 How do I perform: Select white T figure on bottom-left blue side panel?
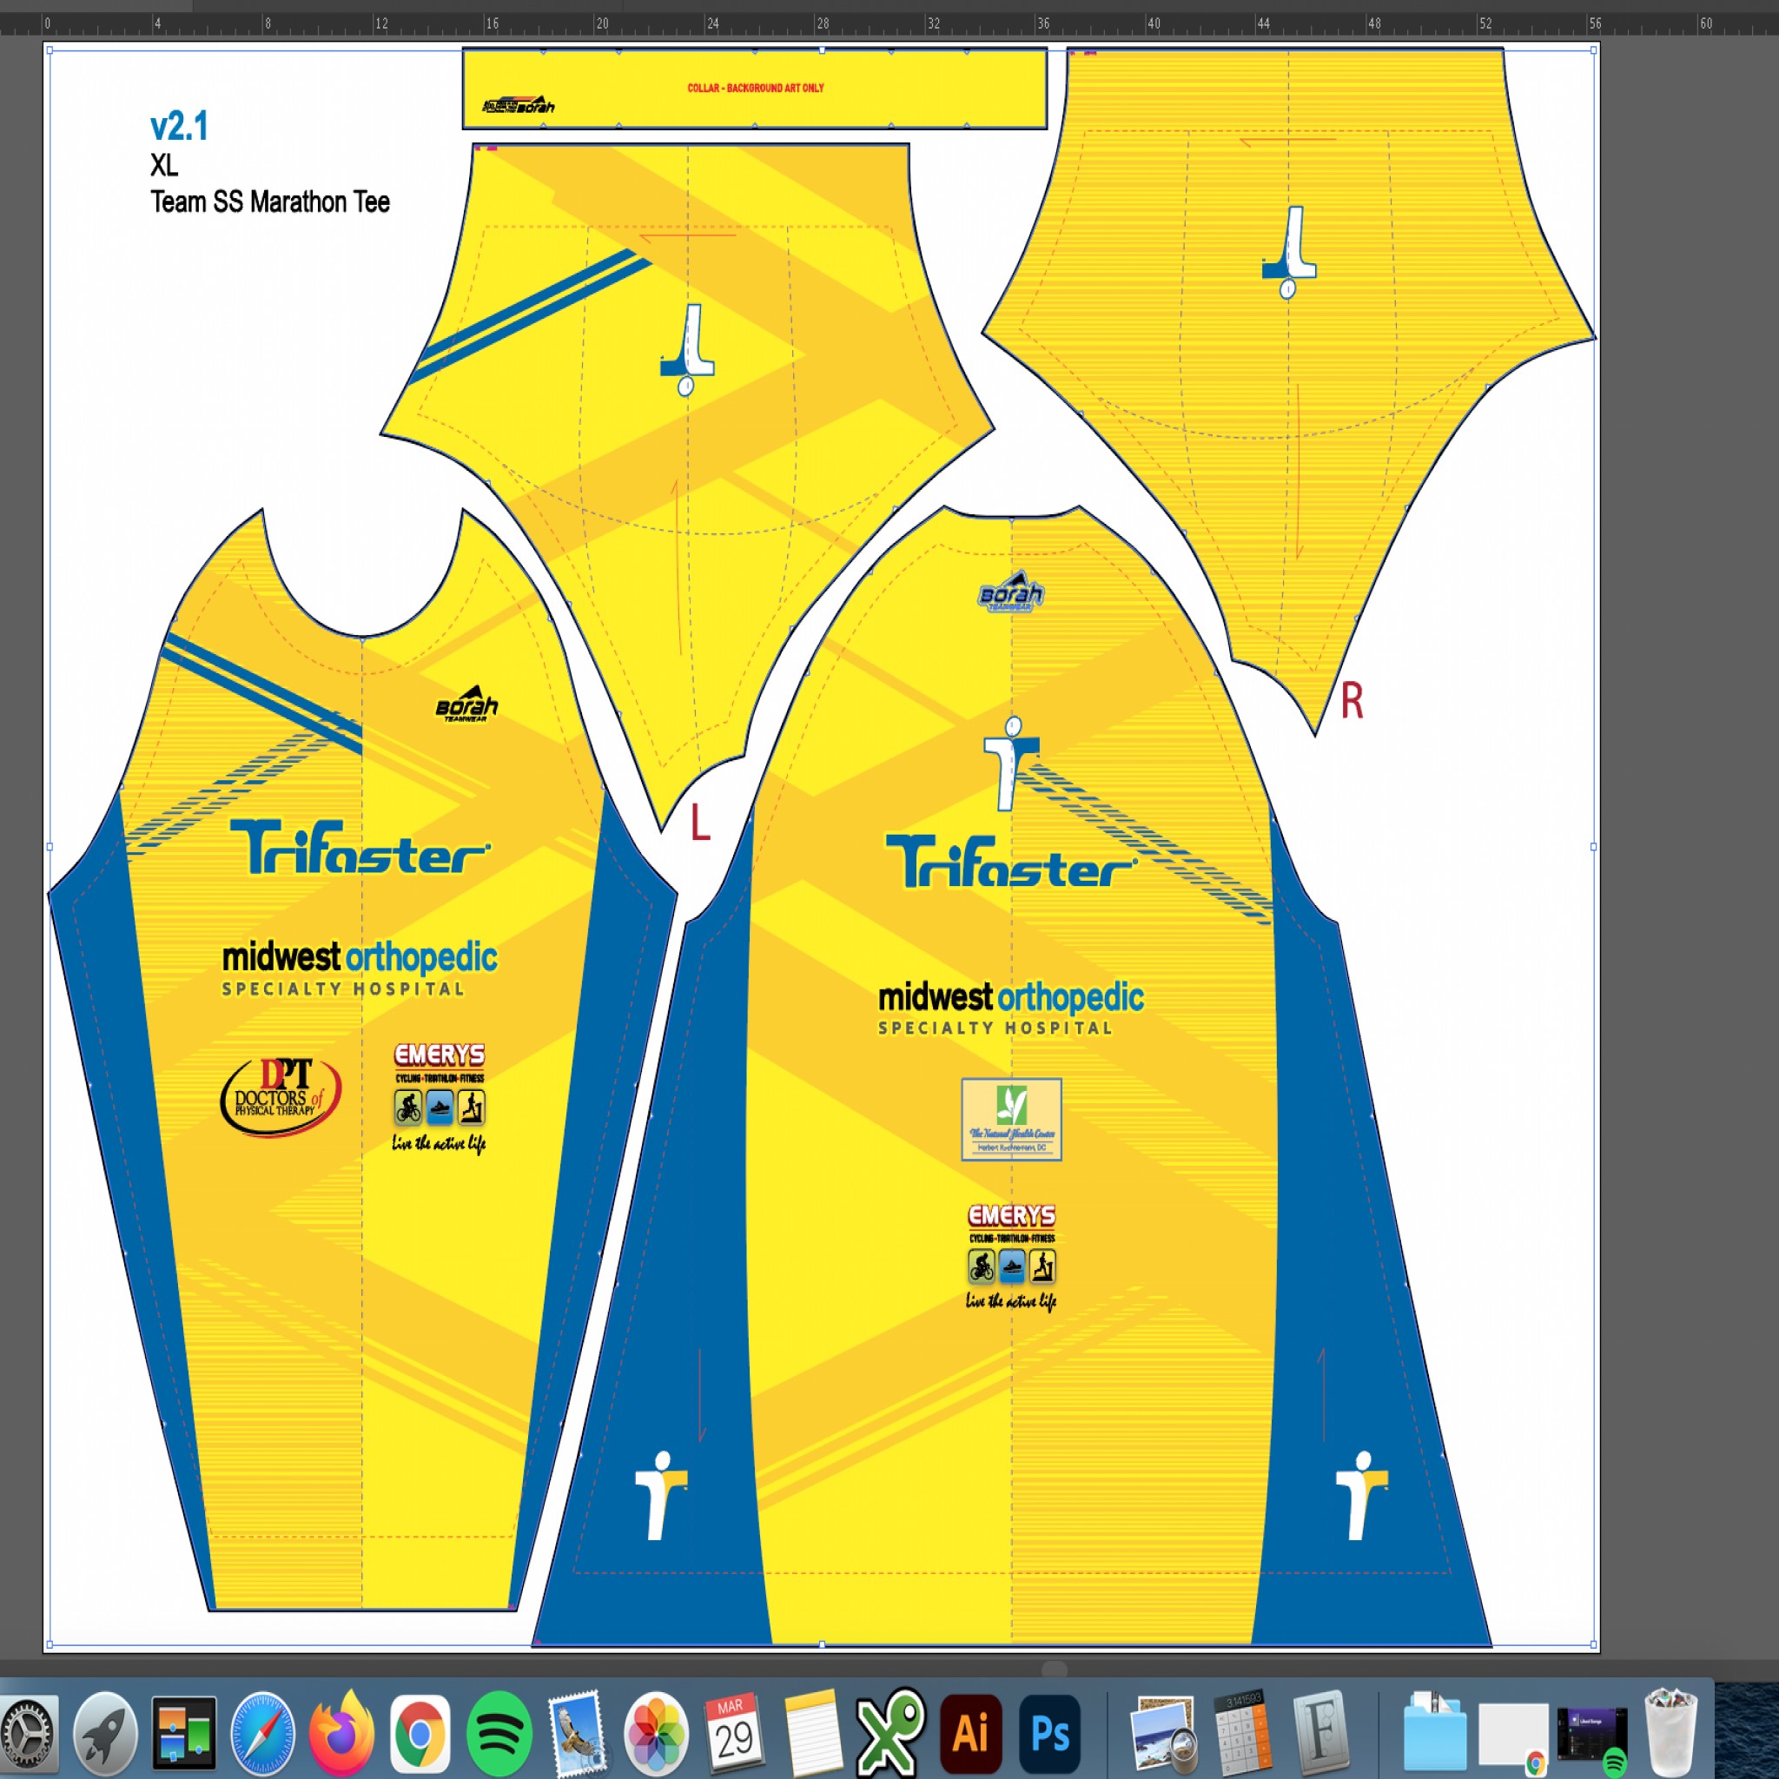[661, 1496]
